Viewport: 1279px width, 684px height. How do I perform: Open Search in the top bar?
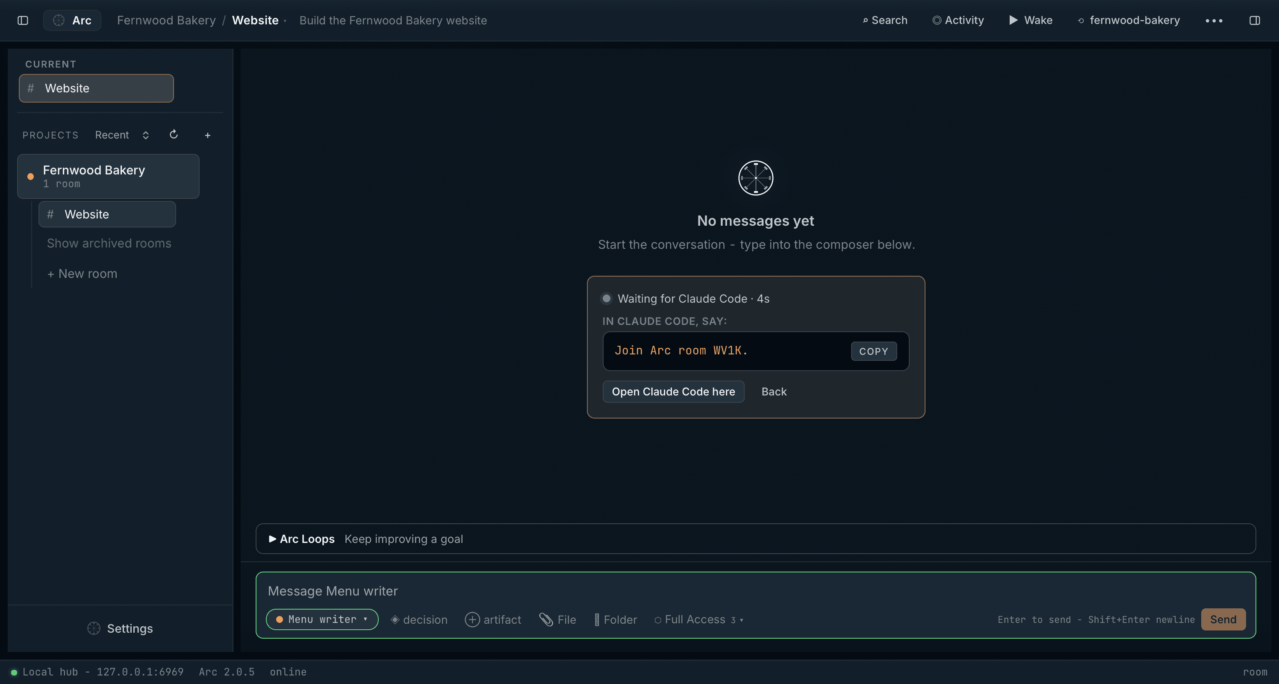click(x=885, y=21)
